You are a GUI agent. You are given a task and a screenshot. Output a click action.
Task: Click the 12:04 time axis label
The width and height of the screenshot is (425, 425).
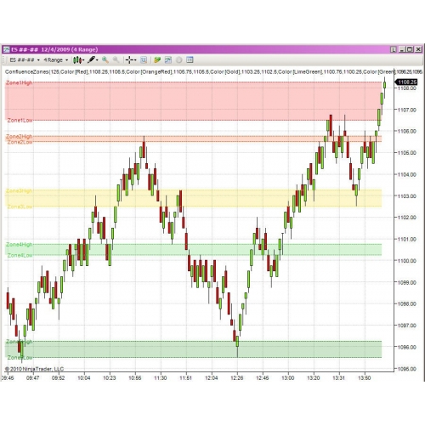pos(212,377)
